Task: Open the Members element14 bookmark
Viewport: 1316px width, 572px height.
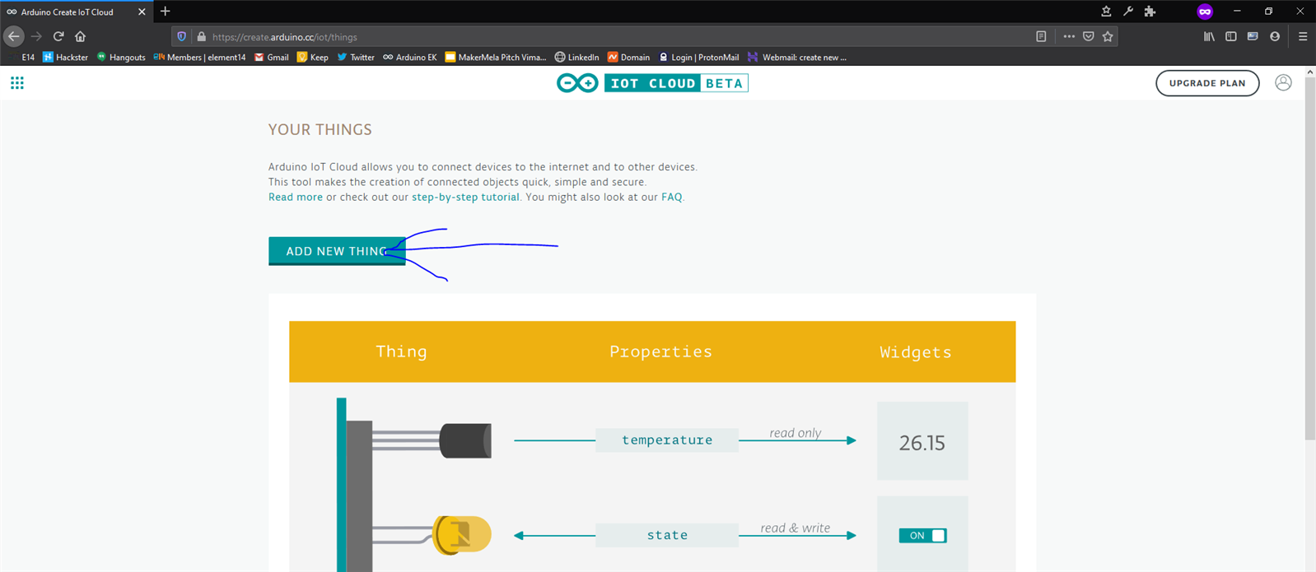Action: [x=199, y=58]
